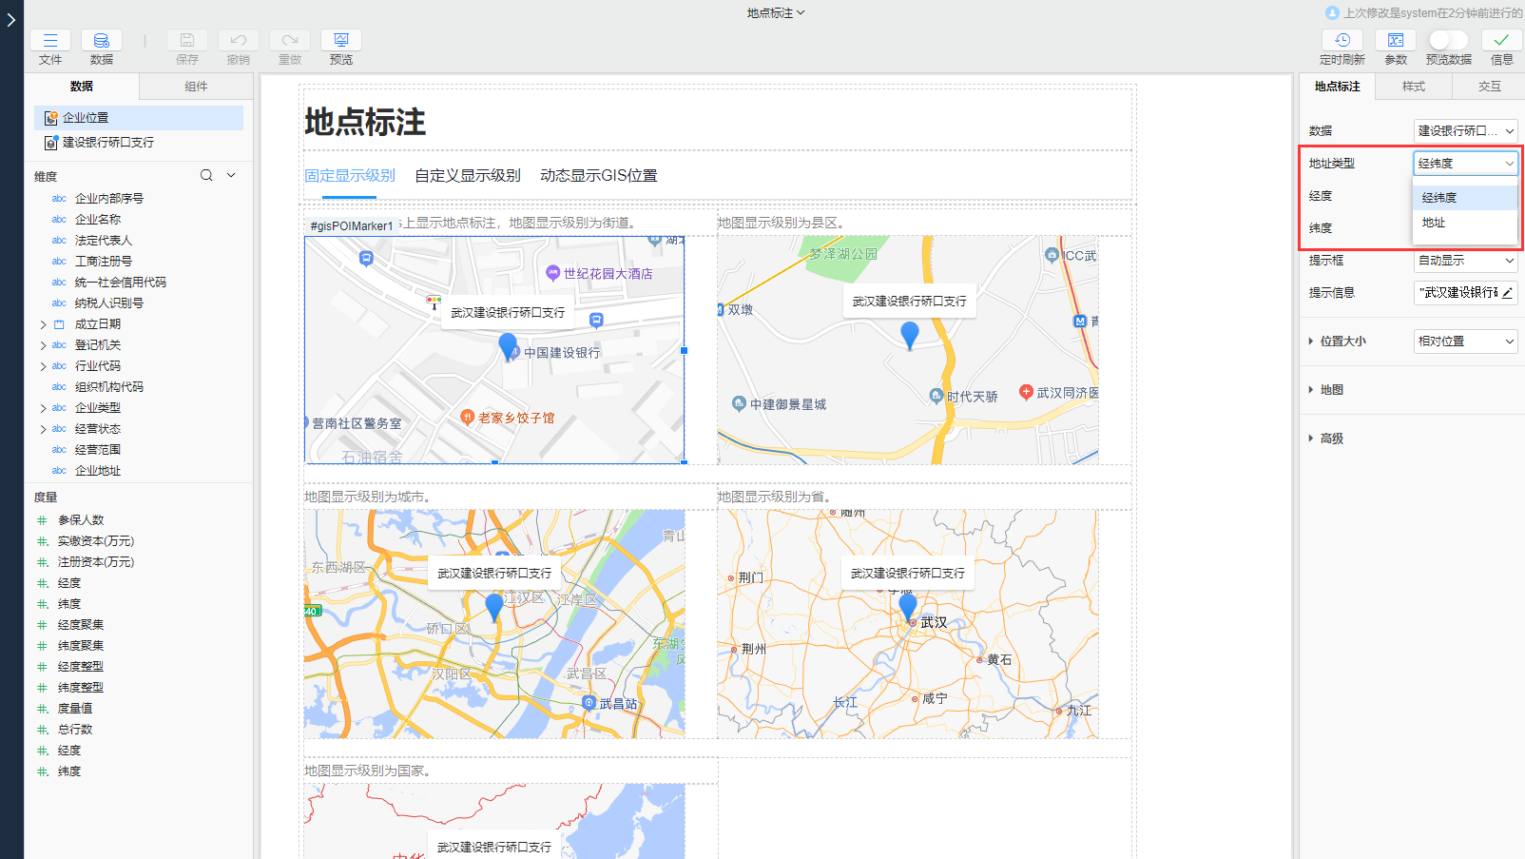Screen dimensions: 1525x859
Task: Click the search magnifier beside 维度
Action: point(206,175)
